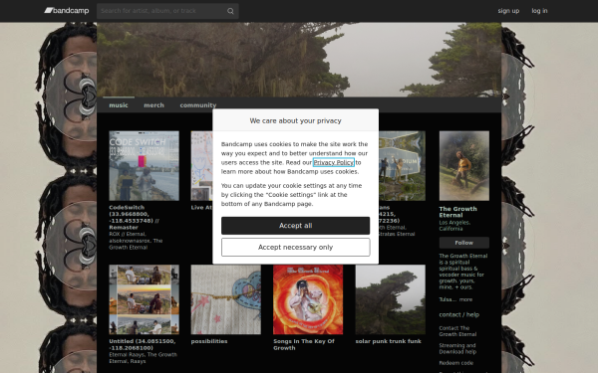Open the Privacy Policy link

point(334,162)
